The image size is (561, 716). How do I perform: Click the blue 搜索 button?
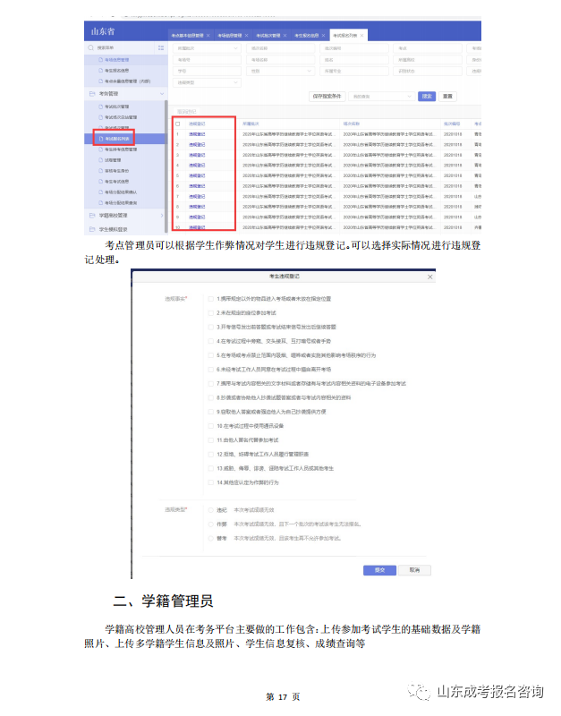(427, 97)
